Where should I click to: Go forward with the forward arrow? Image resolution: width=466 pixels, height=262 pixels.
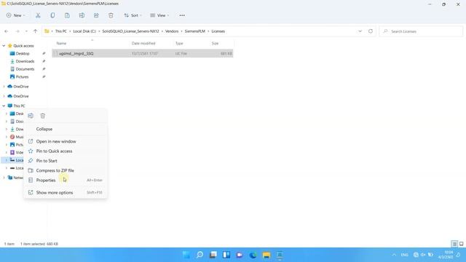click(17, 31)
